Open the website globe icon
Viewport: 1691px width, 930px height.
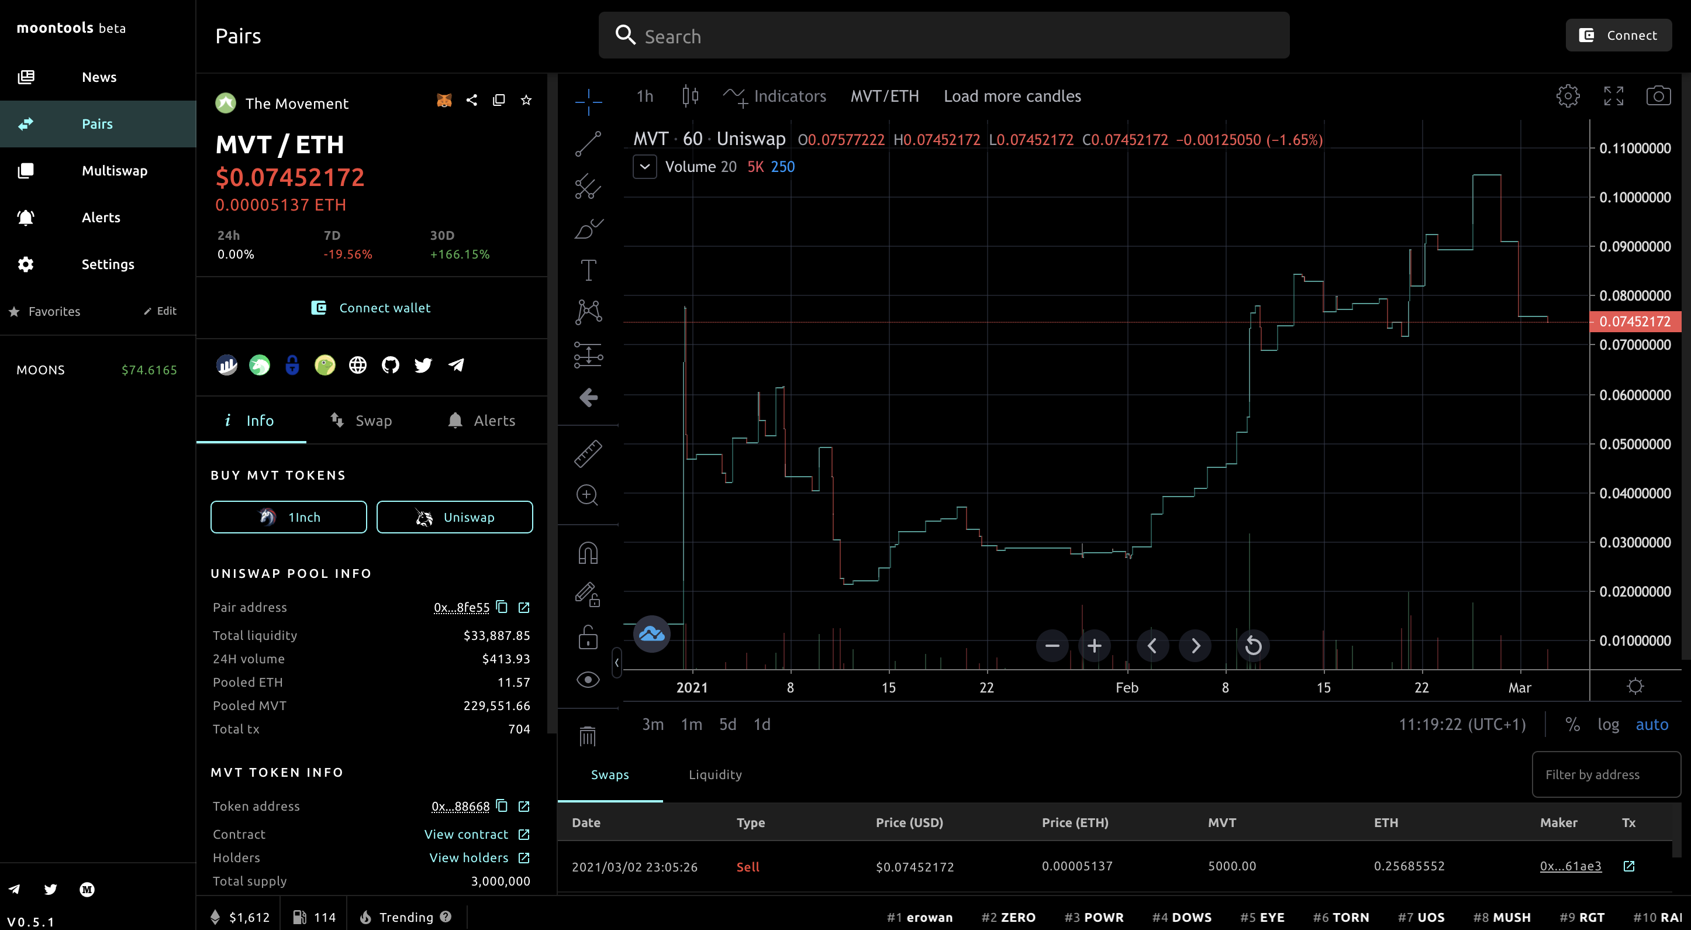tap(358, 364)
